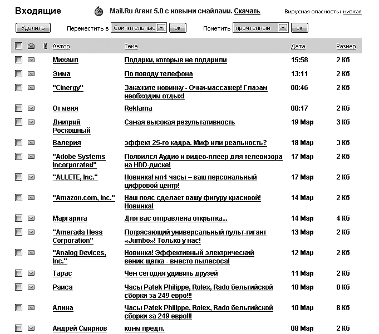Sort messages by Автор column
This screenshot has height=334, width=379.
click(61, 46)
